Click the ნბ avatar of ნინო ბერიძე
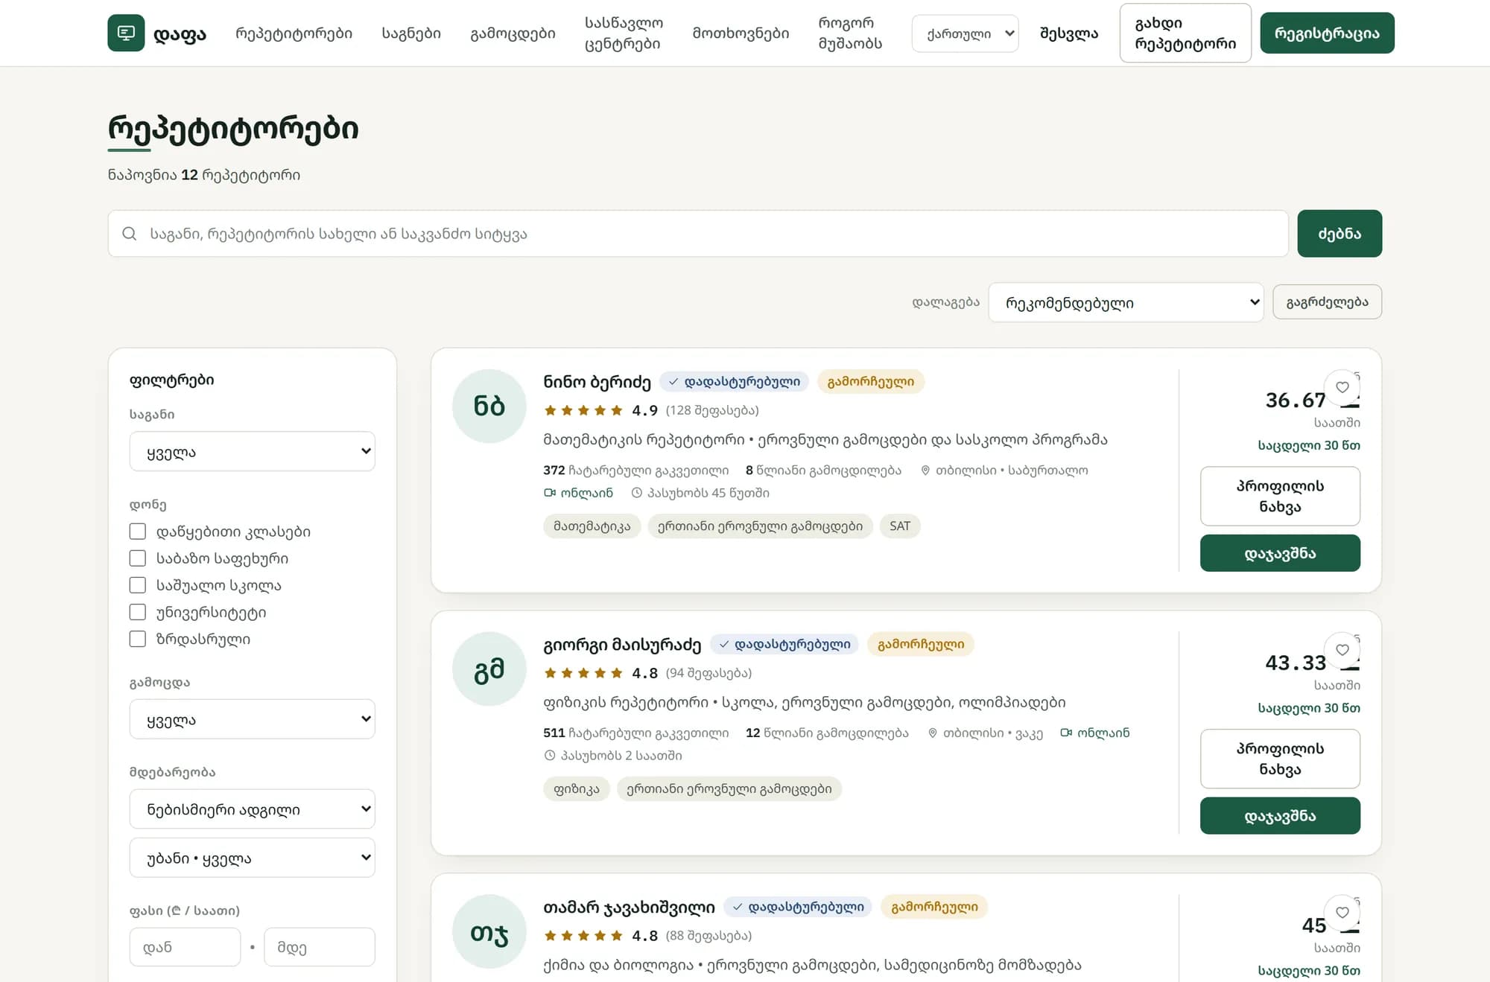Image resolution: width=1490 pixels, height=982 pixels. [x=489, y=406]
